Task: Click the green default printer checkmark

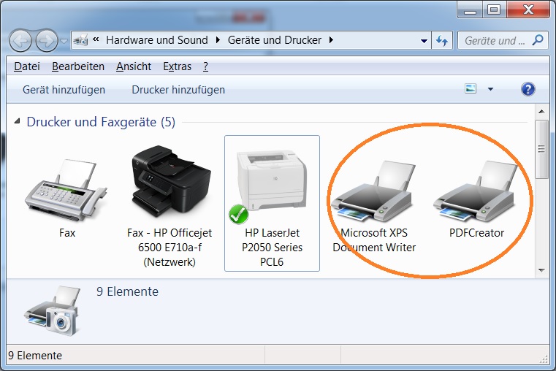Action: (238, 214)
